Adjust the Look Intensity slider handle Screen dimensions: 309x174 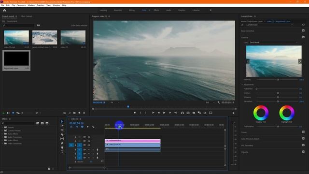click(x=278, y=80)
